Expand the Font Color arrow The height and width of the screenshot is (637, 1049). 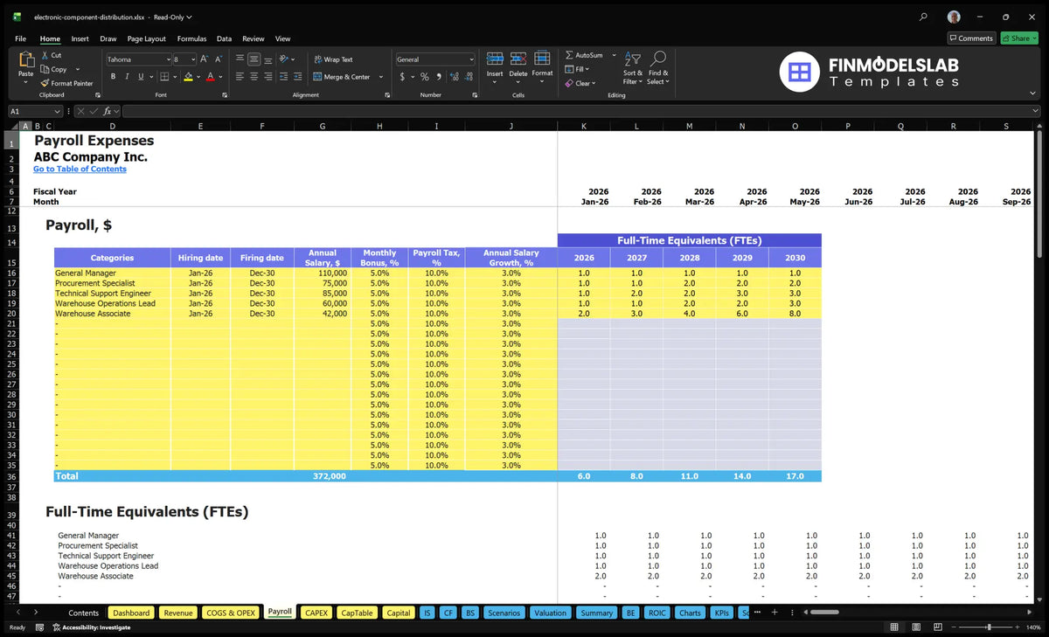(x=220, y=77)
